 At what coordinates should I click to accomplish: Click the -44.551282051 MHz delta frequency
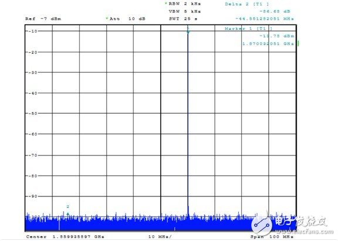265,19
